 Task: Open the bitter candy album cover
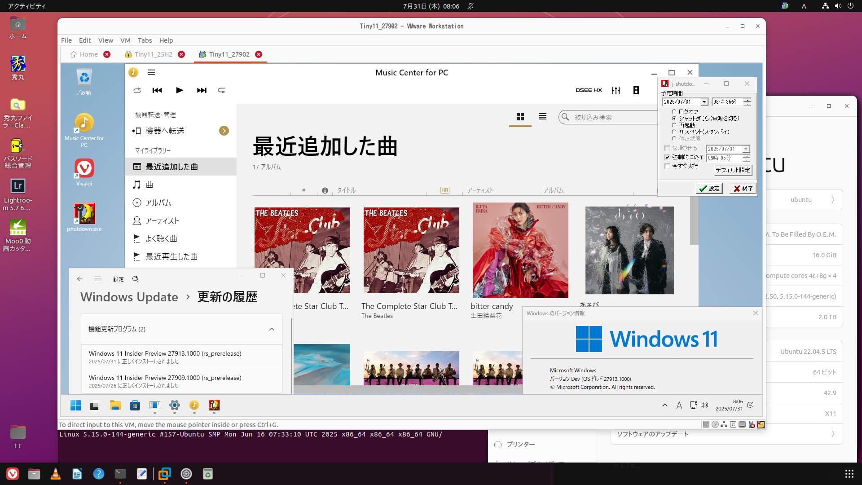click(520, 250)
